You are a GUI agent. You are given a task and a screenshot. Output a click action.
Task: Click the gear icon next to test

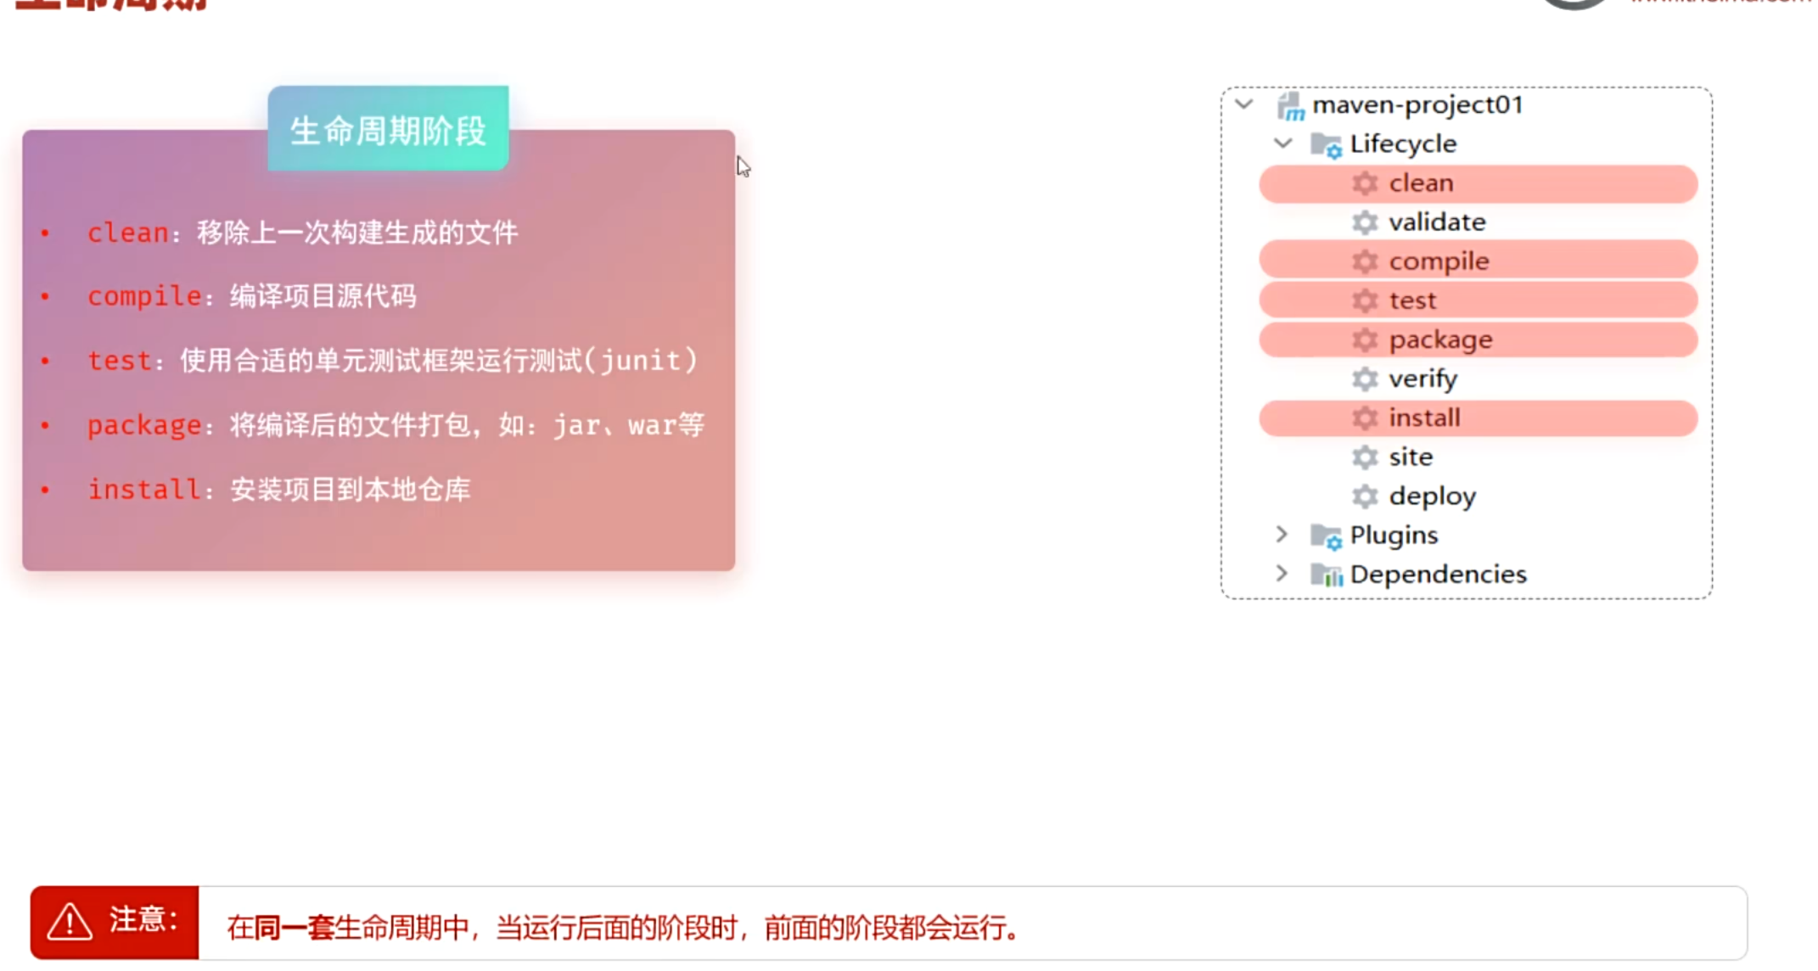[1364, 300]
